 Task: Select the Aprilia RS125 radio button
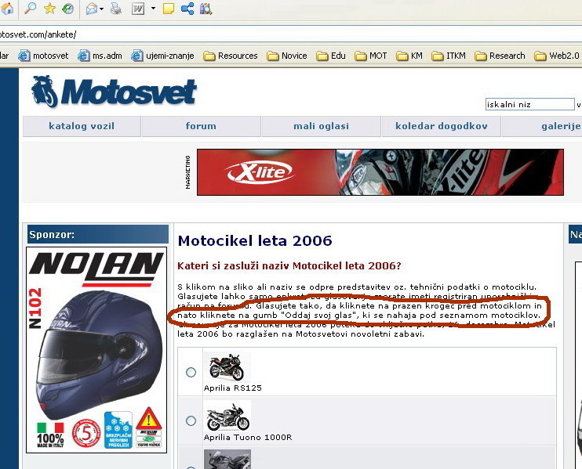191,372
